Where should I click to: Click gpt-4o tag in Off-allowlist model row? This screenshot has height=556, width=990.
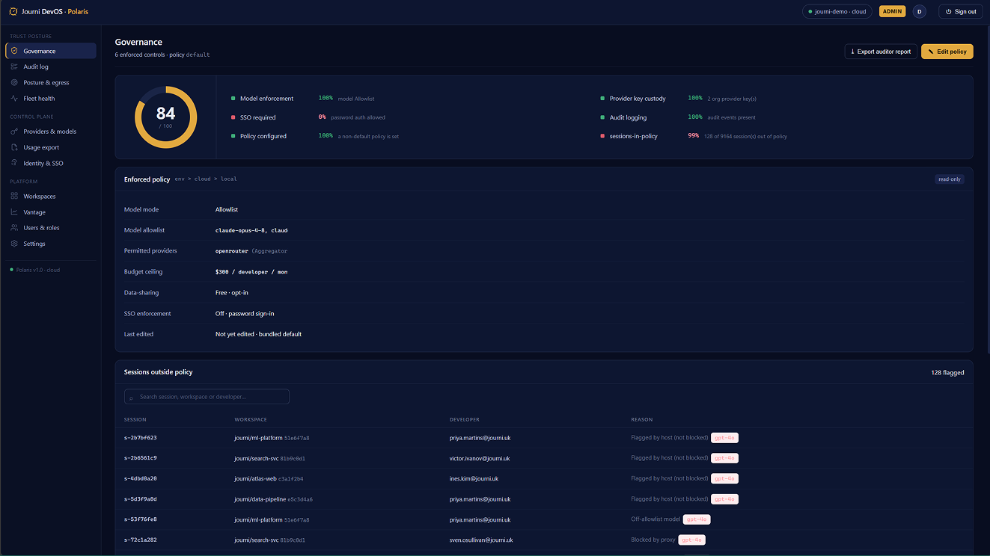click(x=696, y=519)
